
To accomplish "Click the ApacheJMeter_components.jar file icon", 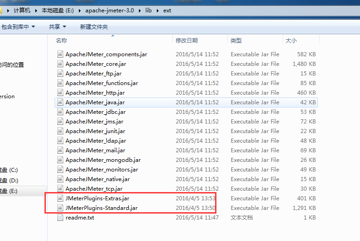I will pos(60,54).
